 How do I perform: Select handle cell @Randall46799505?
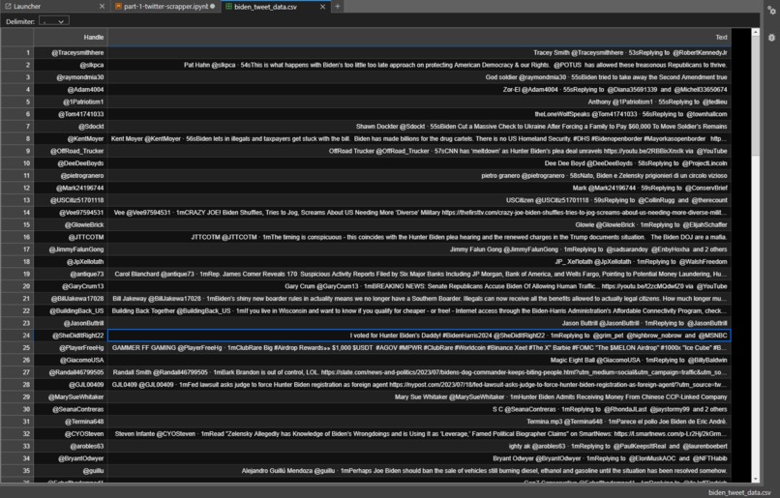[x=71, y=372]
